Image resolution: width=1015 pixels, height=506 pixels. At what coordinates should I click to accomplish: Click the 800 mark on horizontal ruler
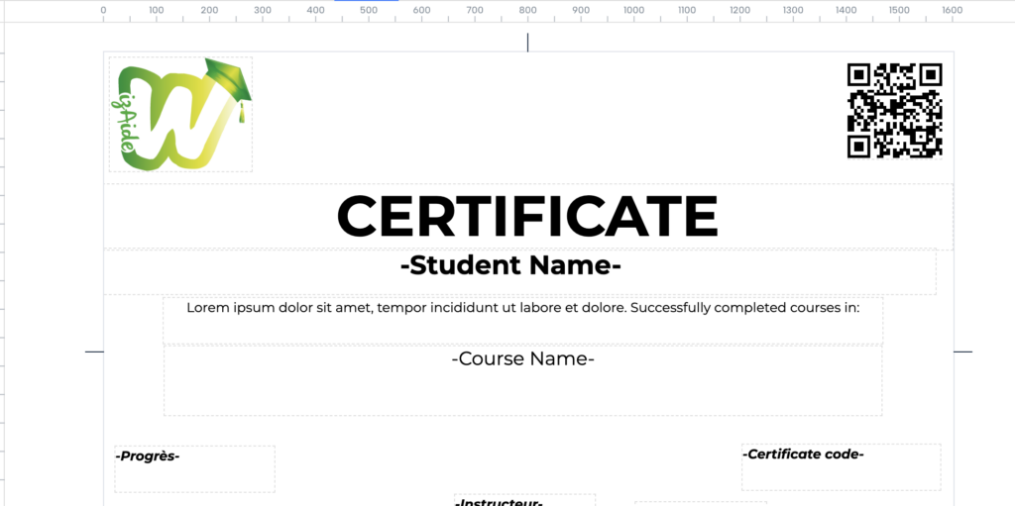(x=527, y=11)
